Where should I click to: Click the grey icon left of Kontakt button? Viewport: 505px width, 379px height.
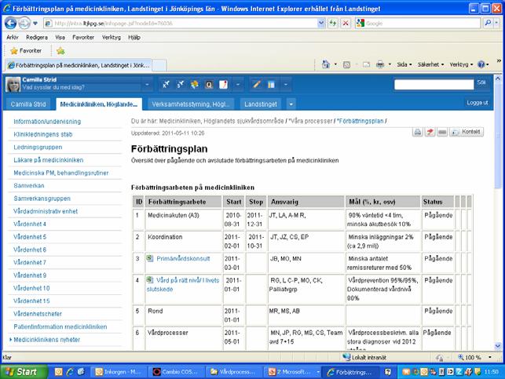(x=442, y=132)
